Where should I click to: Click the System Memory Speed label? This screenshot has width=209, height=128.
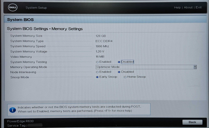(28, 46)
